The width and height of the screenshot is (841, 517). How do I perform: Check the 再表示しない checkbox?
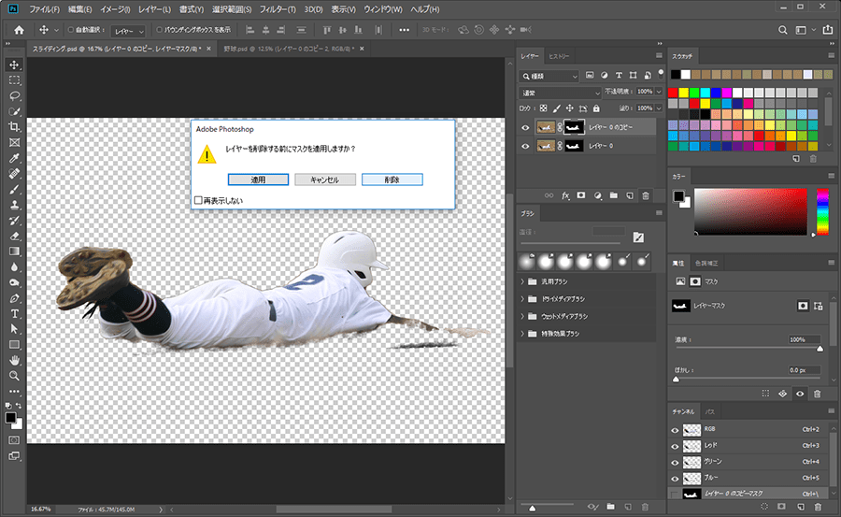198,199
